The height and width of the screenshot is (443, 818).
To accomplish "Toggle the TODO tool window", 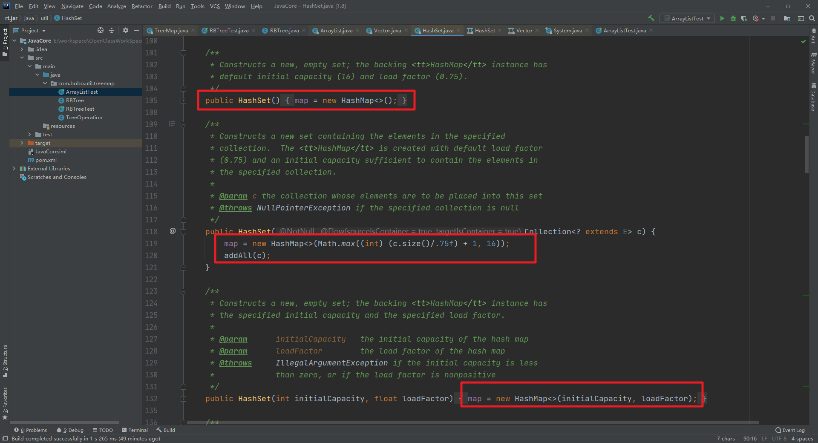I will (x=103, y=430).
